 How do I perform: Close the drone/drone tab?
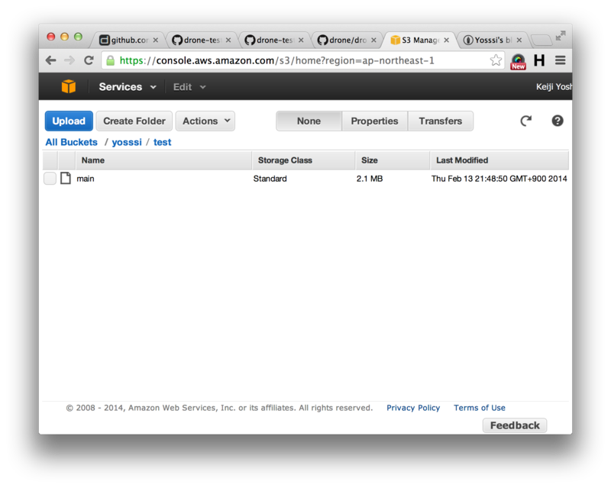tap(373, 40)
